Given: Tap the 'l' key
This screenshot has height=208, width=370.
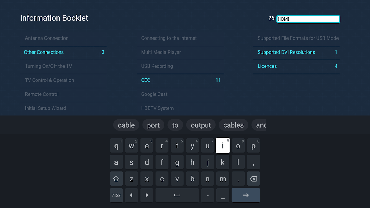Looking at the screenshot, I should pos(238,162).
